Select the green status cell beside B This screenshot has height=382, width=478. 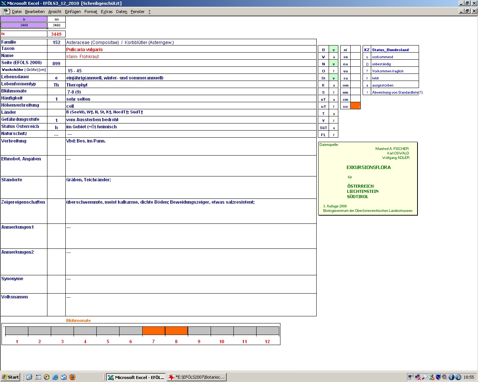pyautogui.click(x=333, y=50)
